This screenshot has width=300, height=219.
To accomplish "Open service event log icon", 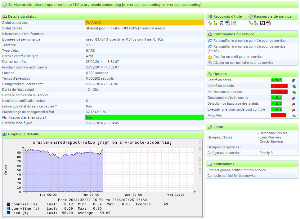I will click(262, 23).
